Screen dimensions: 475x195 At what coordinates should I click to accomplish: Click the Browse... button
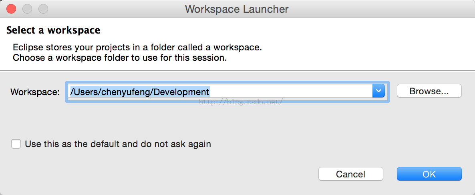[429, 91]
